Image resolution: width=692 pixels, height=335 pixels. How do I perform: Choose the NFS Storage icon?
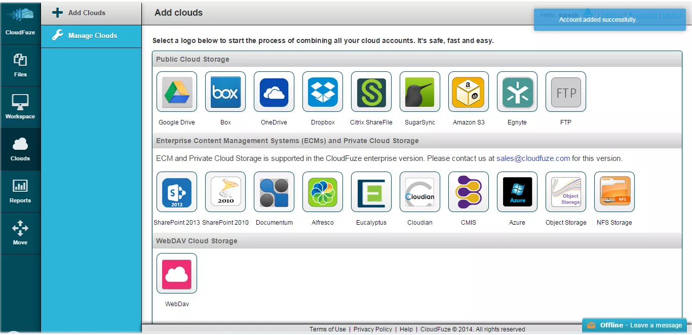point(614,192)
